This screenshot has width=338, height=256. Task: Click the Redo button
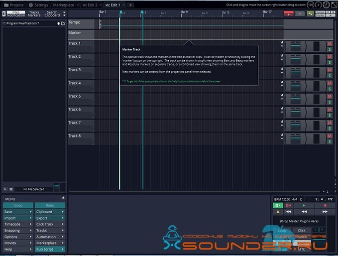pyautogui.click(x=50, y=205)
